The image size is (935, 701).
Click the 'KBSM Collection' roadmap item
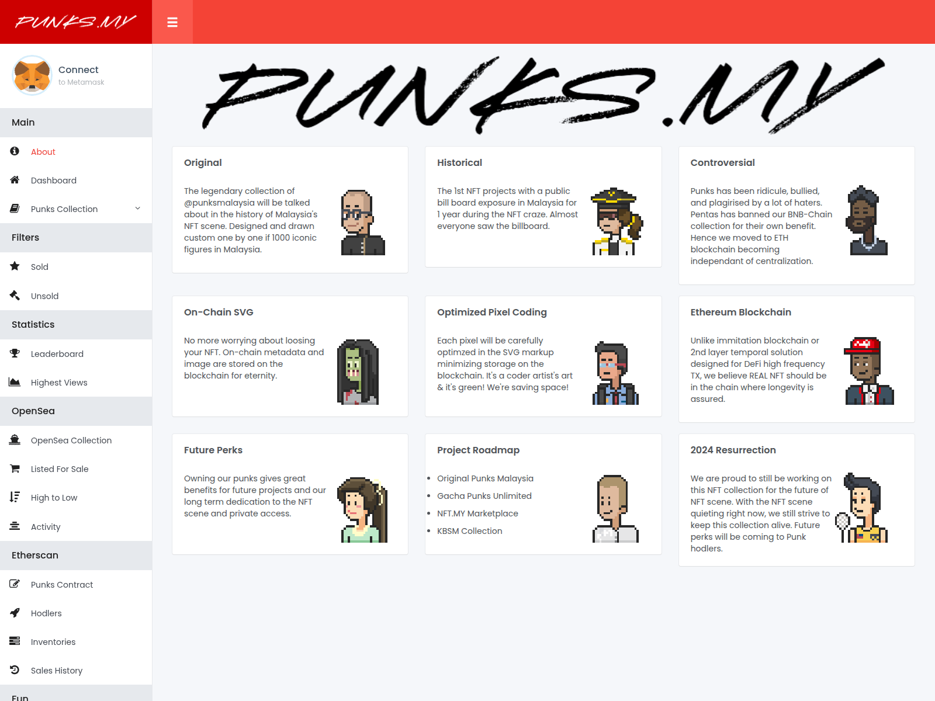pos(470,531)
